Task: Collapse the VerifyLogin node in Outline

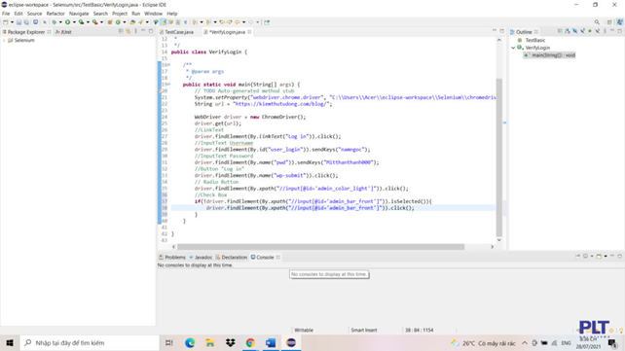Action: (x=513, y=48)
